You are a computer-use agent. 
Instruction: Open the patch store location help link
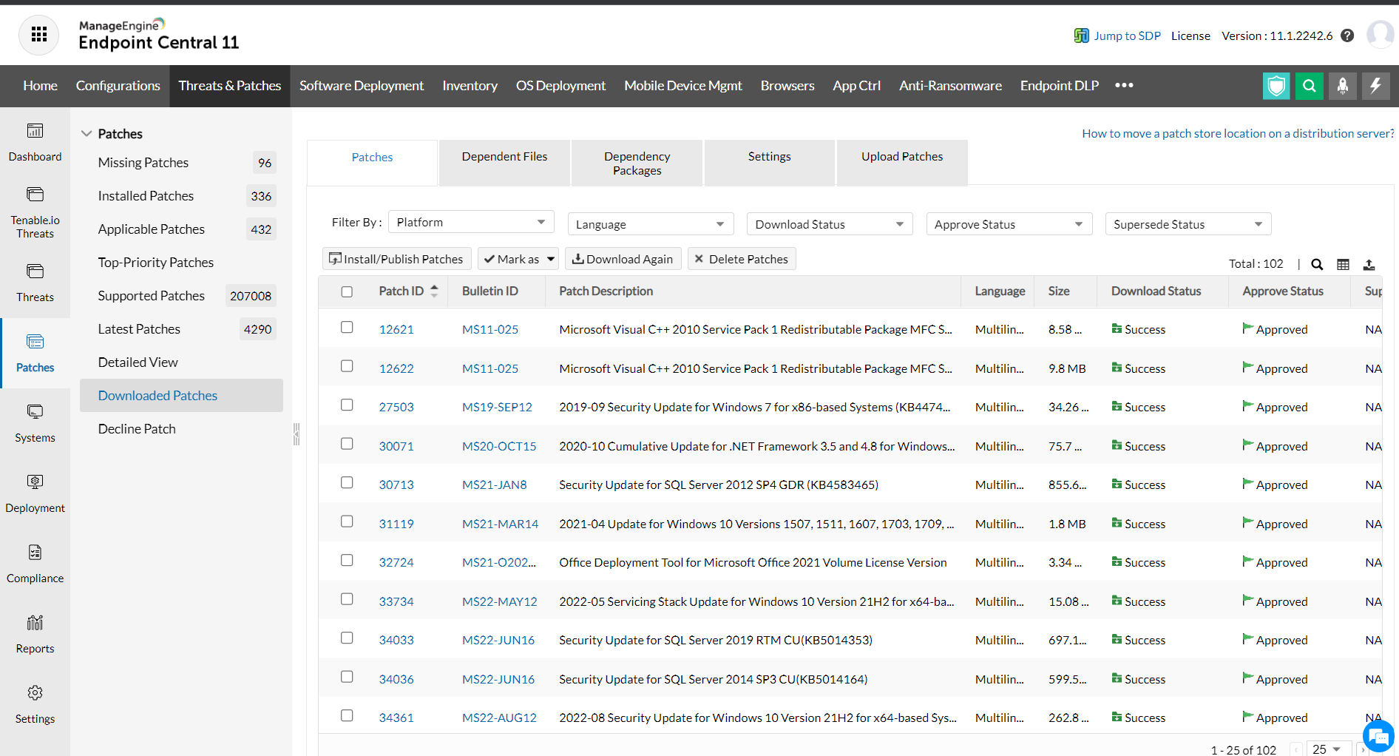point(1237,134)
